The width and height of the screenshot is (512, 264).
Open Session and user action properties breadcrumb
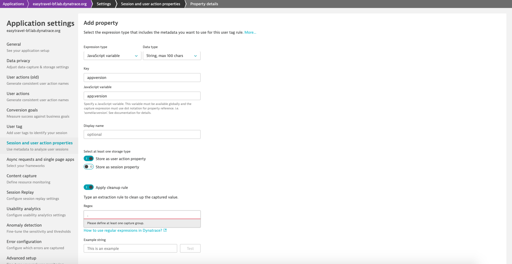click(x=150, y=4)
